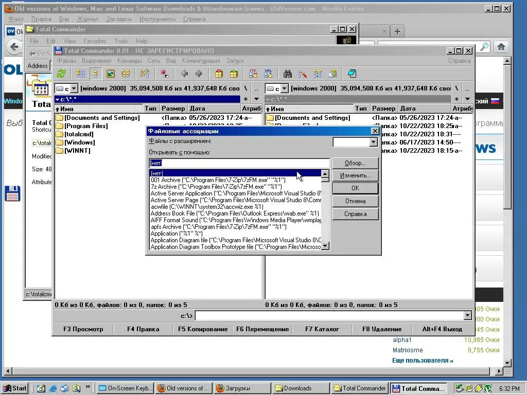527x395 pixels.
Task: Open right panel drive C dropdown
Action: 284,88
